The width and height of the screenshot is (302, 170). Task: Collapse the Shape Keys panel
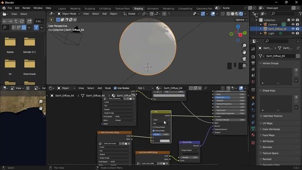[x=269, y=91]
